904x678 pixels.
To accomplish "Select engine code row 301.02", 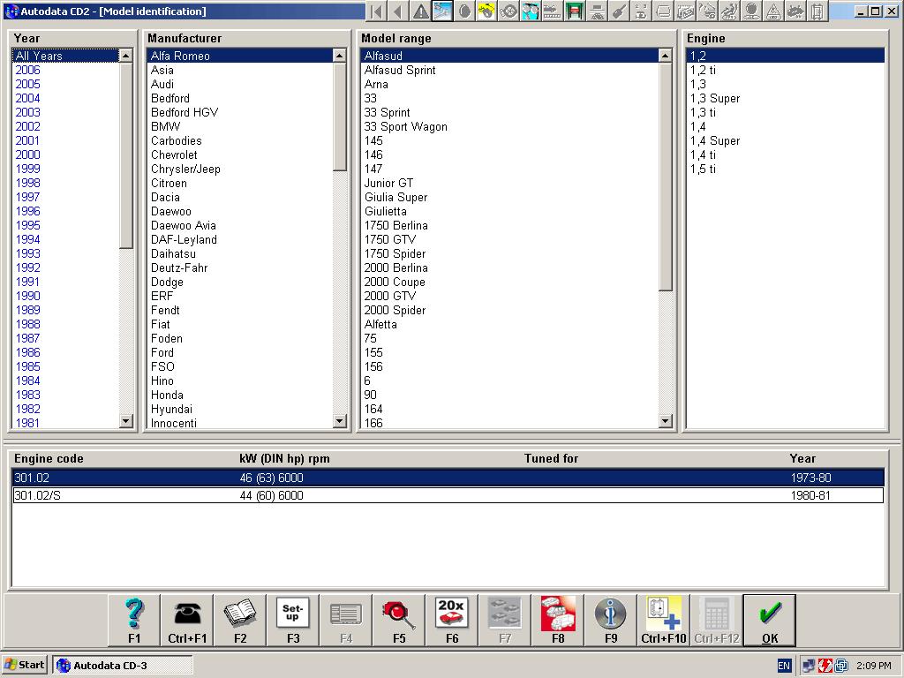I will tap(448, 478).
